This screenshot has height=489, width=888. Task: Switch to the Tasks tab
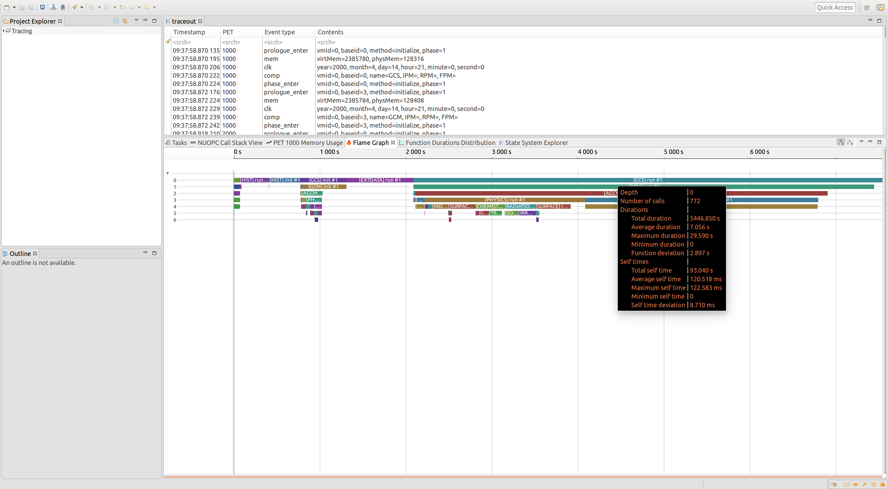[x=176, y=143]
